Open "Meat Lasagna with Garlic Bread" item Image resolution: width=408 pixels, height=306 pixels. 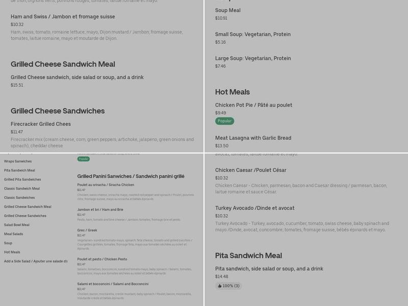point(253,137)
